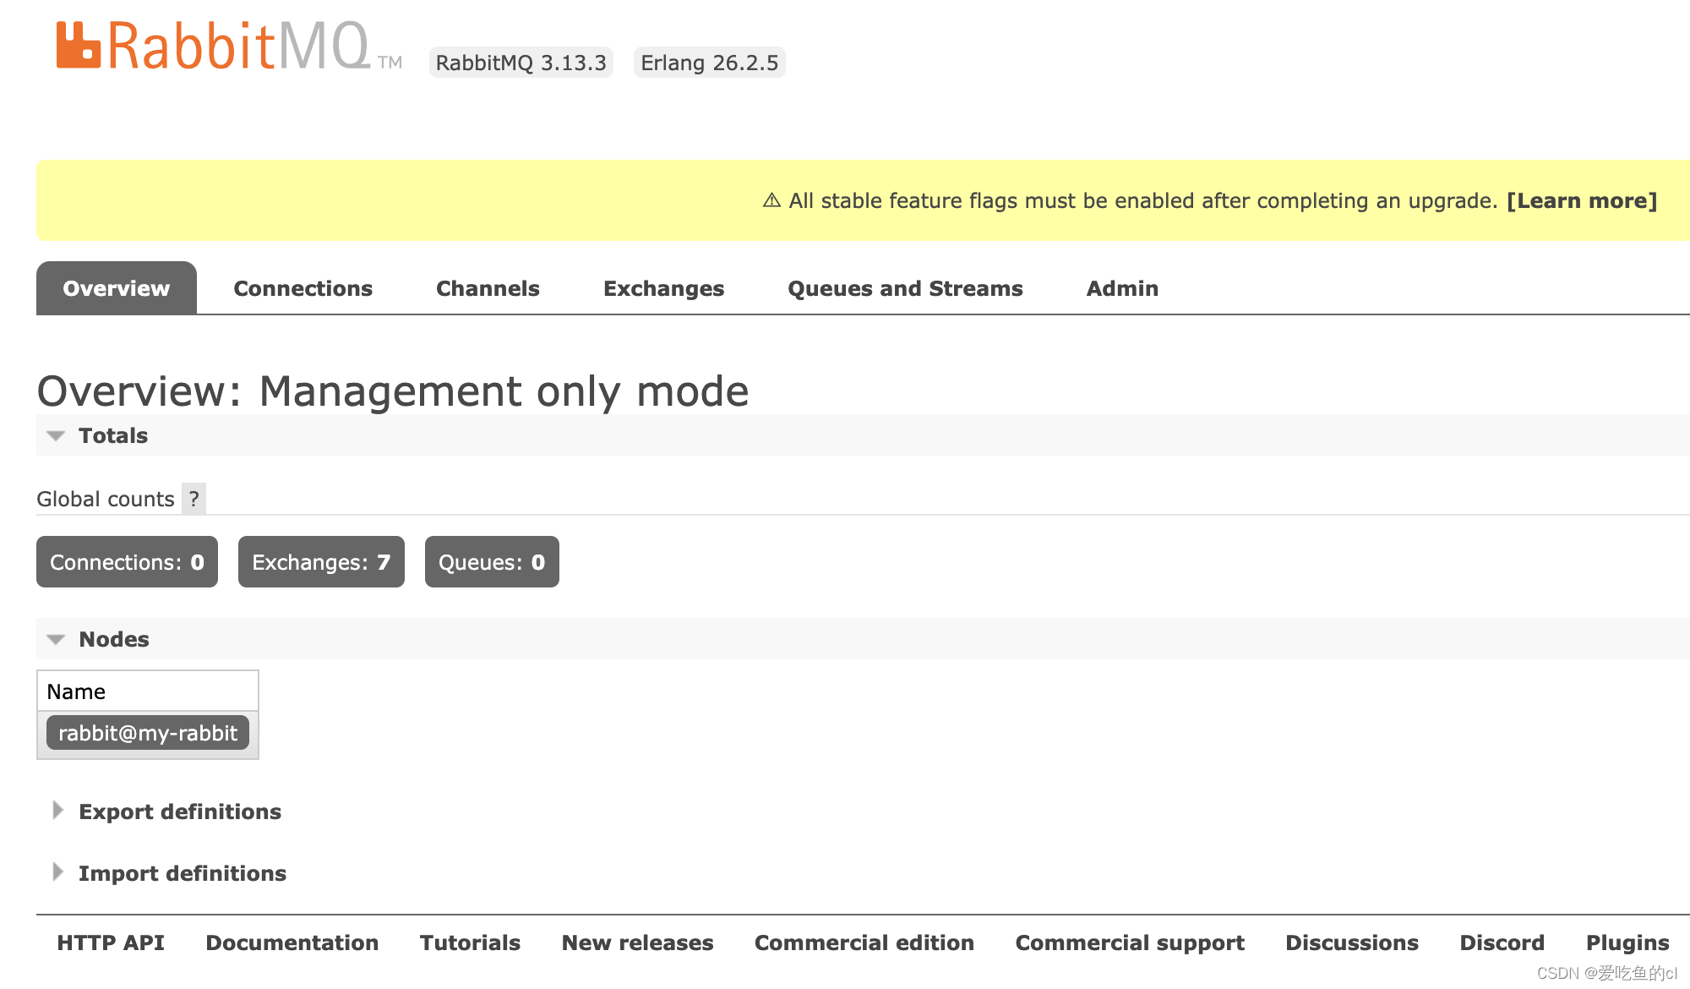Go to the Exchanges tab
Viewport: 1690px width, 989px height.
663,288
